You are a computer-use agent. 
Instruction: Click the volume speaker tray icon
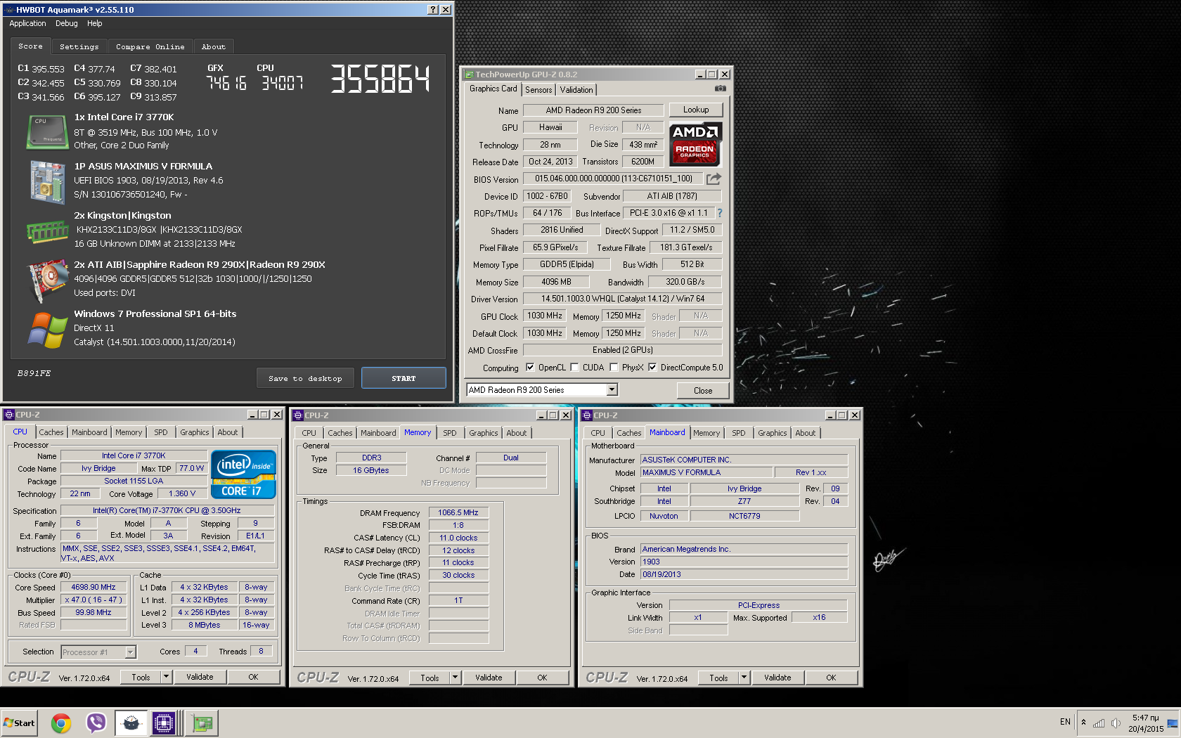point(1115,723)
